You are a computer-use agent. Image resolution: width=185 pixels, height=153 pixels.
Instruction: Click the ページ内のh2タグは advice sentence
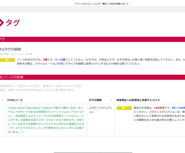pyautogui.click(x=101, y=62)
